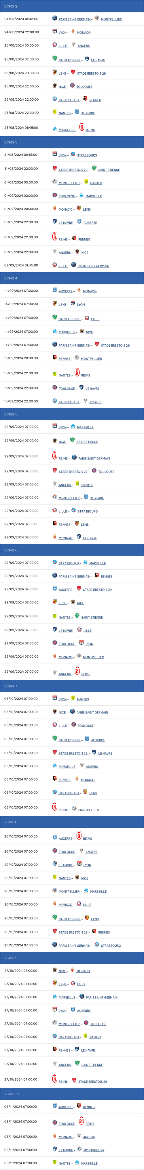Click Lyon logo in Lyon vs Strasbourg match
144x1170 pixels.
point(54,154)
